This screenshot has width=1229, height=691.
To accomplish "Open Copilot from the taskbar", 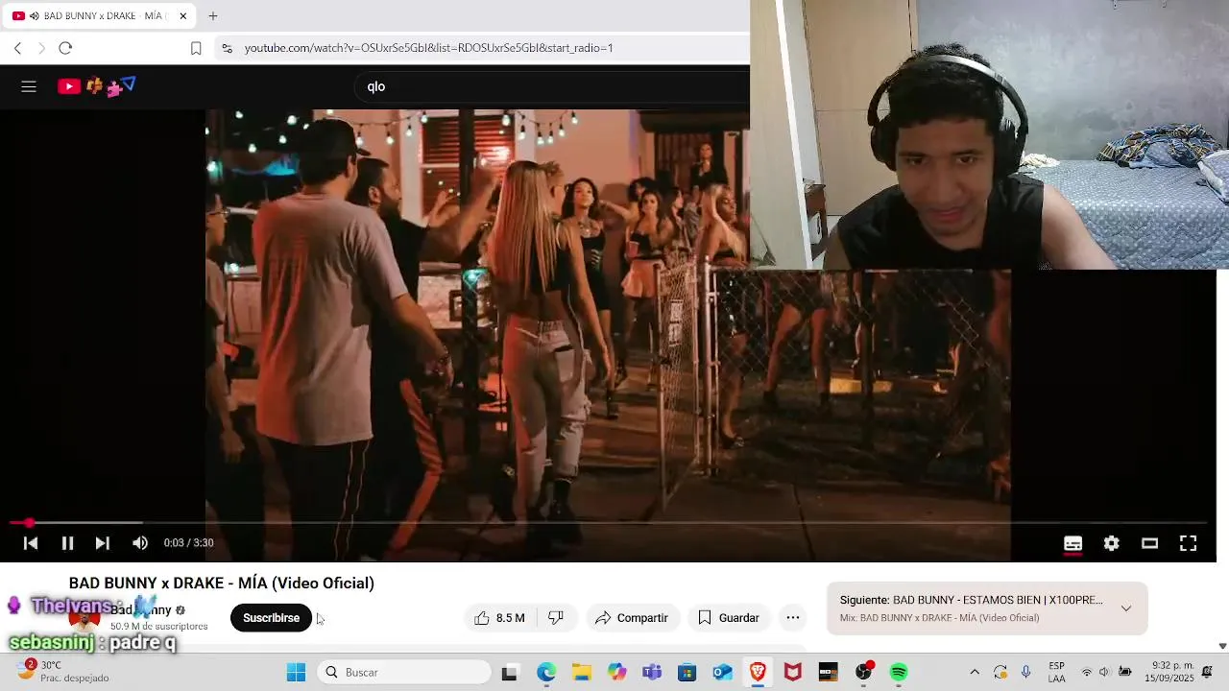I will [x=616, y=673].
